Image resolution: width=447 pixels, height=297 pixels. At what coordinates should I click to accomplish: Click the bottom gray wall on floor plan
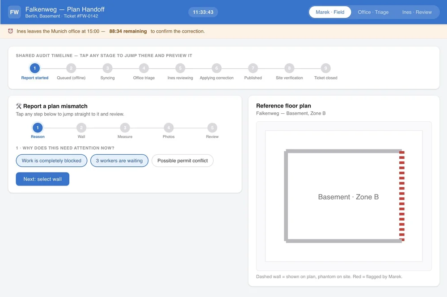point(343,241)
